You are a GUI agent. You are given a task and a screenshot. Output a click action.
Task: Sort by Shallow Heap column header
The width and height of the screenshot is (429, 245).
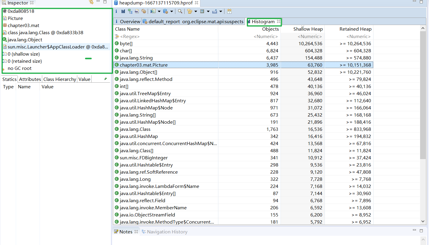coord(302,29)
